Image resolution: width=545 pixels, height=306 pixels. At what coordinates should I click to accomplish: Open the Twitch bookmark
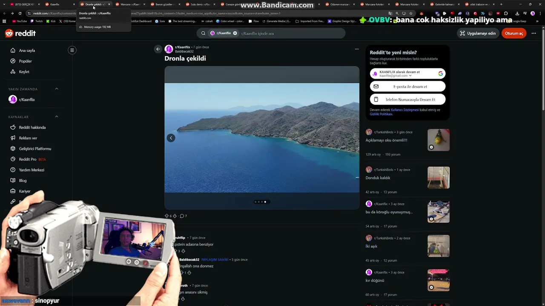pyautogui.click(x=37, y=21)
